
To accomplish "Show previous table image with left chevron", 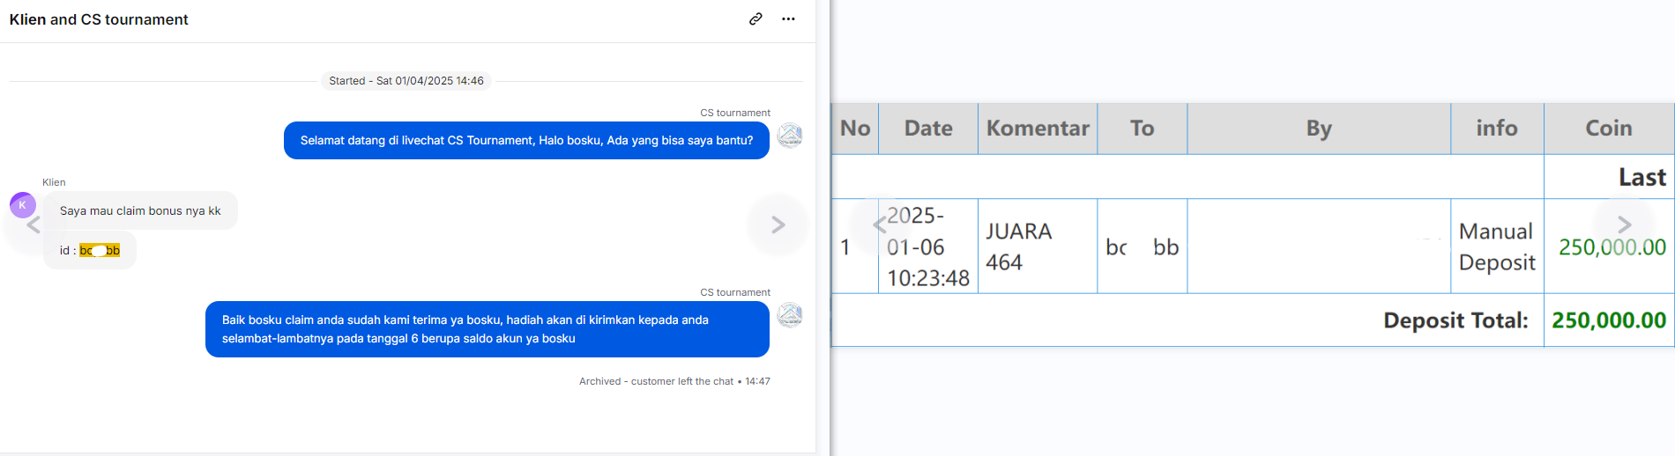I will click(879, 224).
